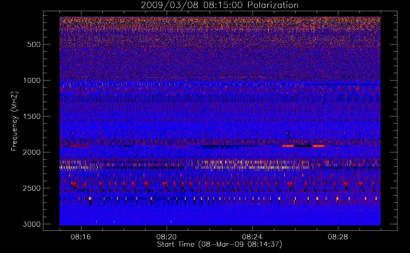Select the 2500 frequency tick label
The width and height of the screenshot is (410, 253).
pos(32,188)
